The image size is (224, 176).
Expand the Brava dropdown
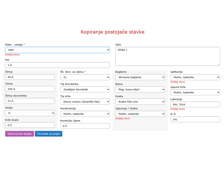(140, 89)
